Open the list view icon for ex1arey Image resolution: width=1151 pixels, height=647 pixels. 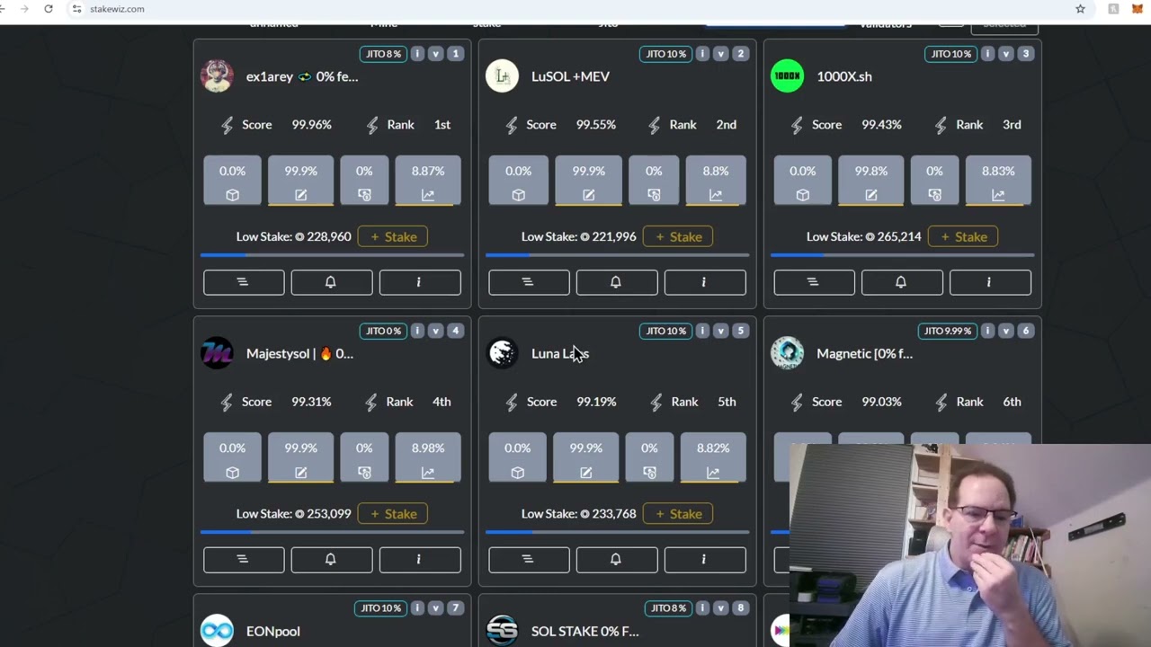click(x=243, y=282)
